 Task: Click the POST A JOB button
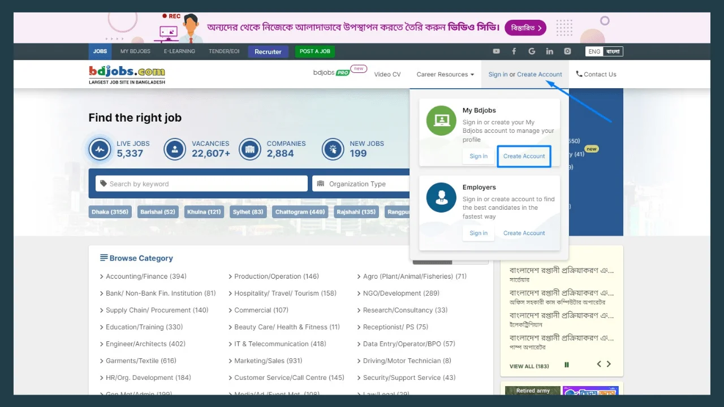click(314, 51)
